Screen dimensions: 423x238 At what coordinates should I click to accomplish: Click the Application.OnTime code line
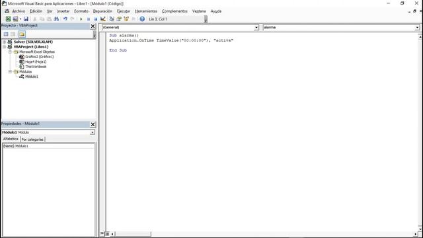tap(171, 40)
